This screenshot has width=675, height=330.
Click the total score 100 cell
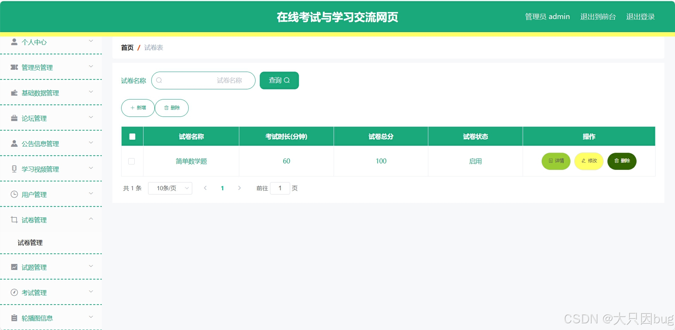pos(381,161)
